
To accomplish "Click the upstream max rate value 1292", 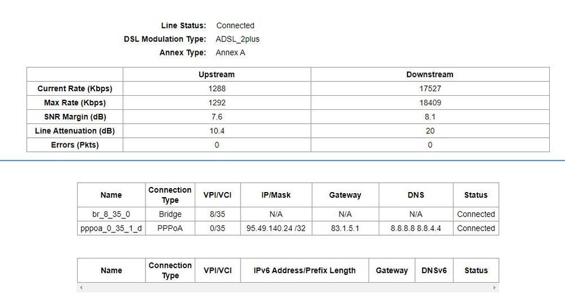I will pos(216,103).
